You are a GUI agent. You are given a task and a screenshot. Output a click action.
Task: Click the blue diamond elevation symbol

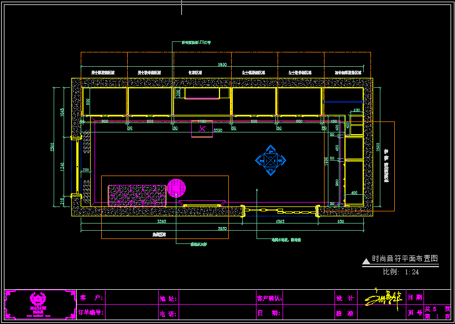point(271,161)
